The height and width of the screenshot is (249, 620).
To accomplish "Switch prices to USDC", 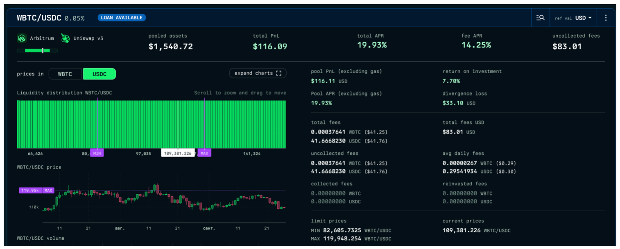I will (100, 74).
